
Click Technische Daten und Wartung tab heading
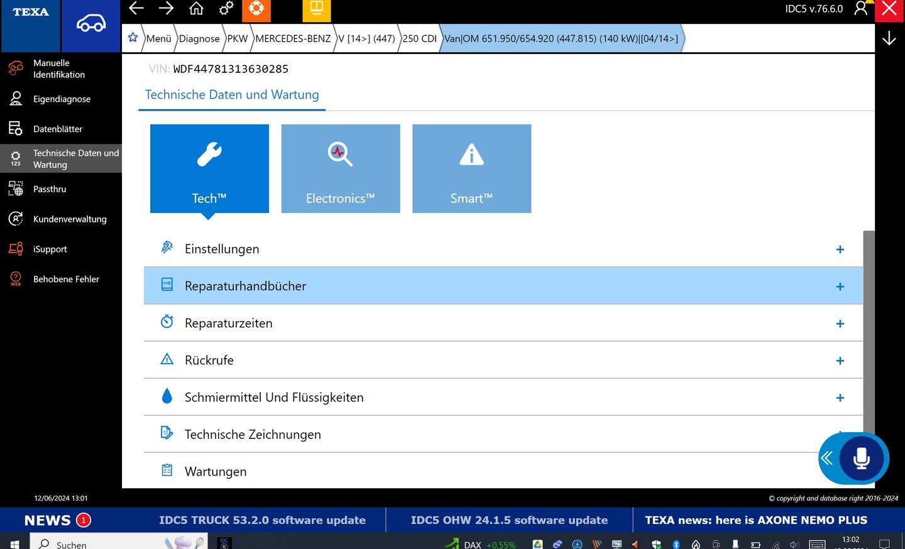[232, 95]
